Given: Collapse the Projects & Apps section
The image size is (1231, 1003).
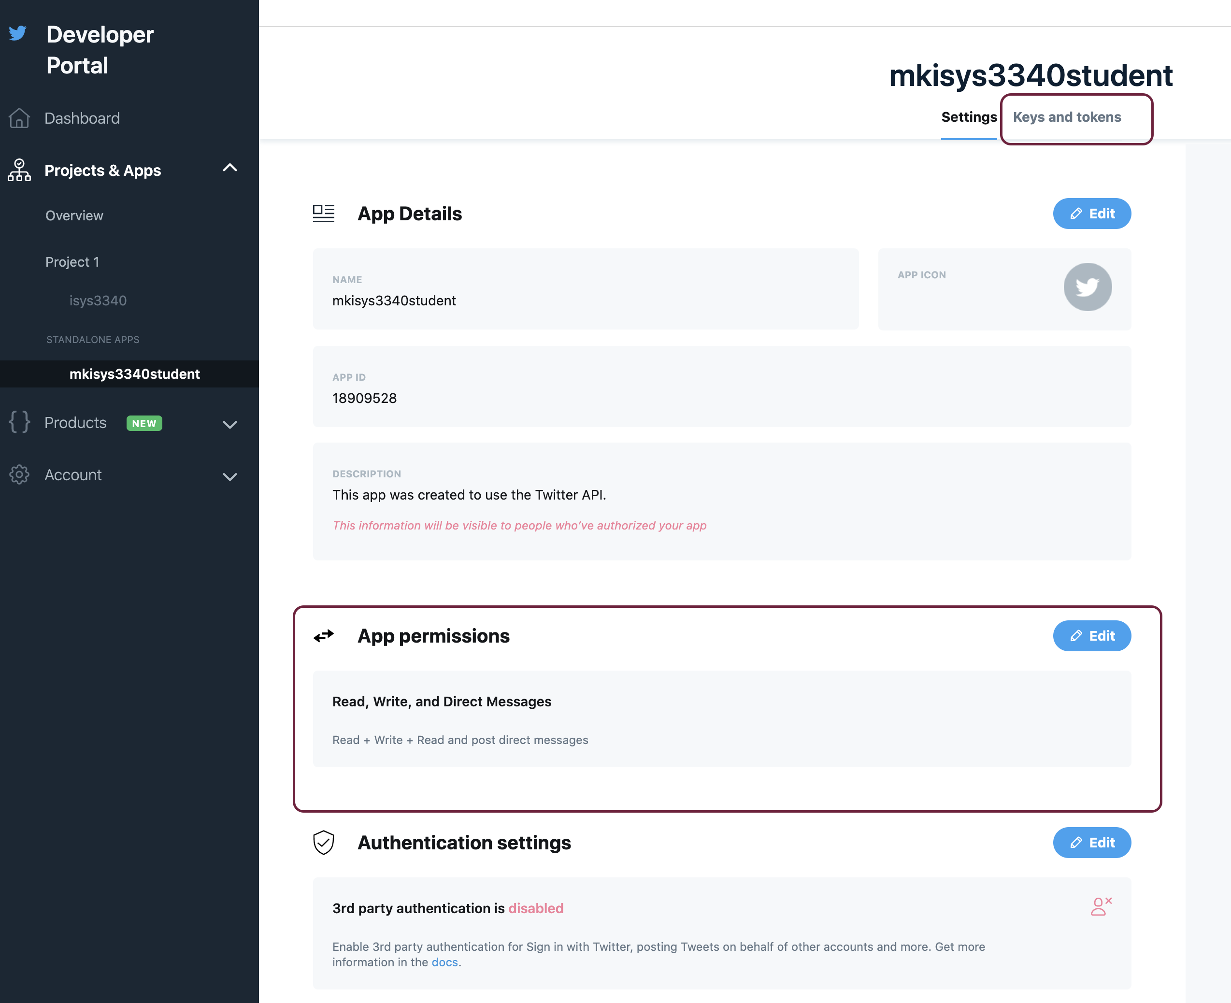Looking at the screenshot, I should click(x=230, y=168).
